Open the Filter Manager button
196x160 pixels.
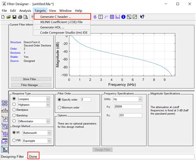(31, 85)
